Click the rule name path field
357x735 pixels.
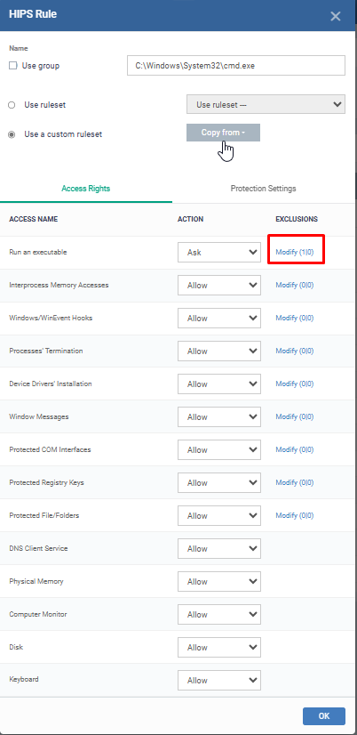(x=236, y=66)
